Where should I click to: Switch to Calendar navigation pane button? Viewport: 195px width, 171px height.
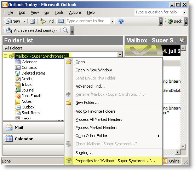coord(33,139)
